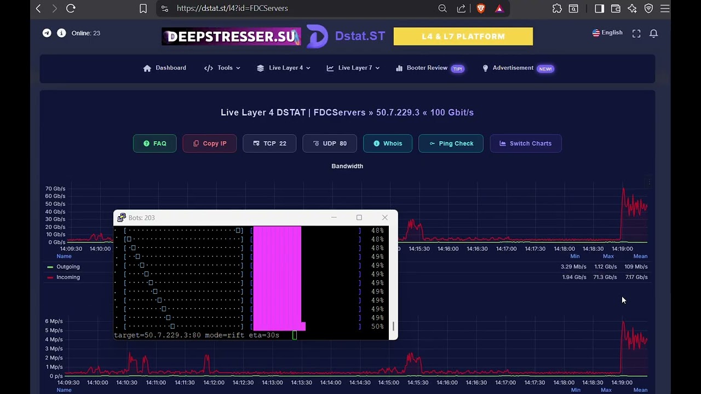The image size is (701, 394).
Task: Click the TIP! badge on Booter Review
Action: [457, 68]
